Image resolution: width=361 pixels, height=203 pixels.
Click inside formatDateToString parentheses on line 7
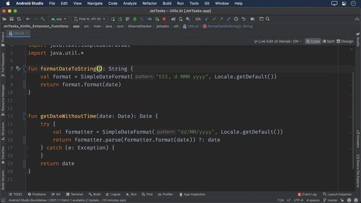click(x=99, y=69)
